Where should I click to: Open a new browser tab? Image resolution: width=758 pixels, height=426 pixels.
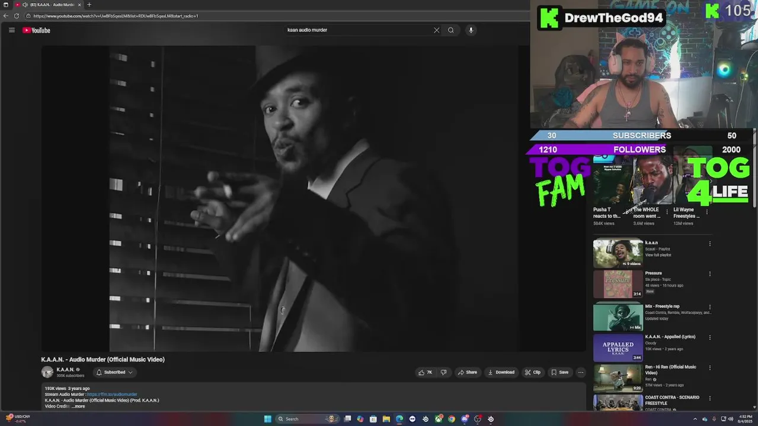click(89, 5)
